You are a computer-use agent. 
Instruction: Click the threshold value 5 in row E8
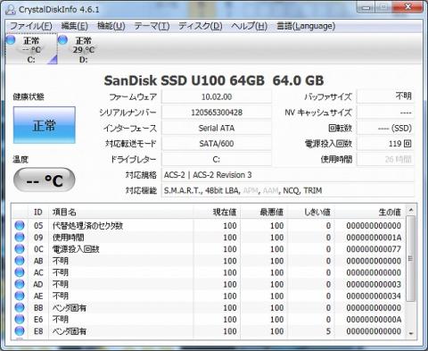(328, 331)
